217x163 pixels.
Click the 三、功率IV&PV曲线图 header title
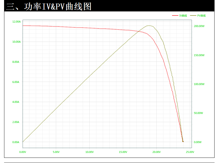49,6
